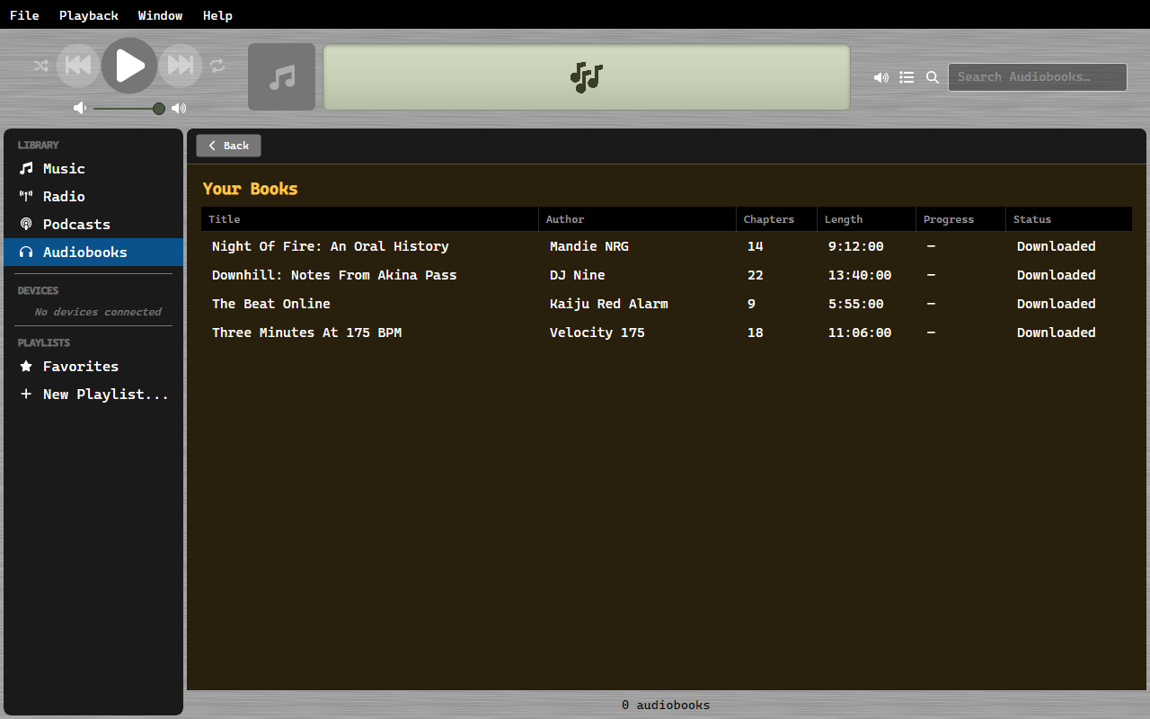Viewport: 1150px width, 719px height.
Task: Focus the Search Audiobooks field
Action: (x=1038, y=77)
